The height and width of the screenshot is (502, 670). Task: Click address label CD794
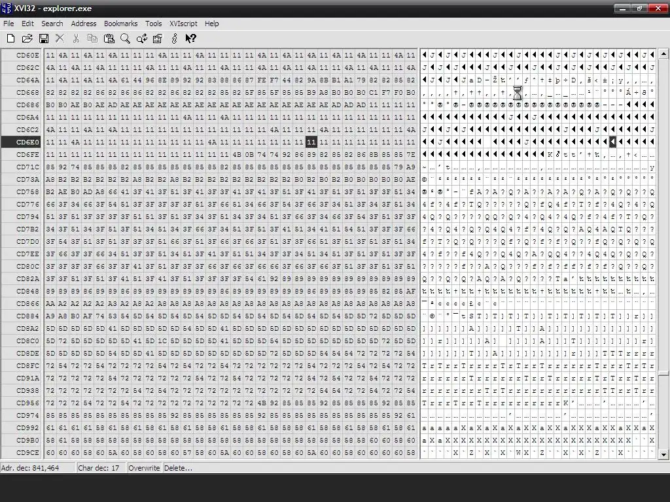tap(27, 216)
